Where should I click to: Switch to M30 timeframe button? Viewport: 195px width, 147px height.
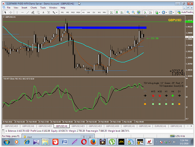[x=78, y=12]
